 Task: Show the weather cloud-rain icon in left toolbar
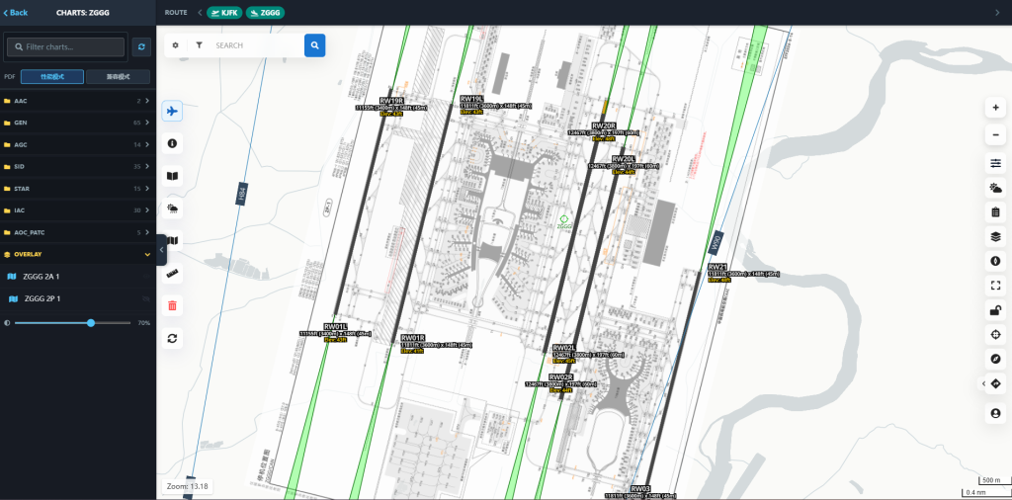click(172, 208)
